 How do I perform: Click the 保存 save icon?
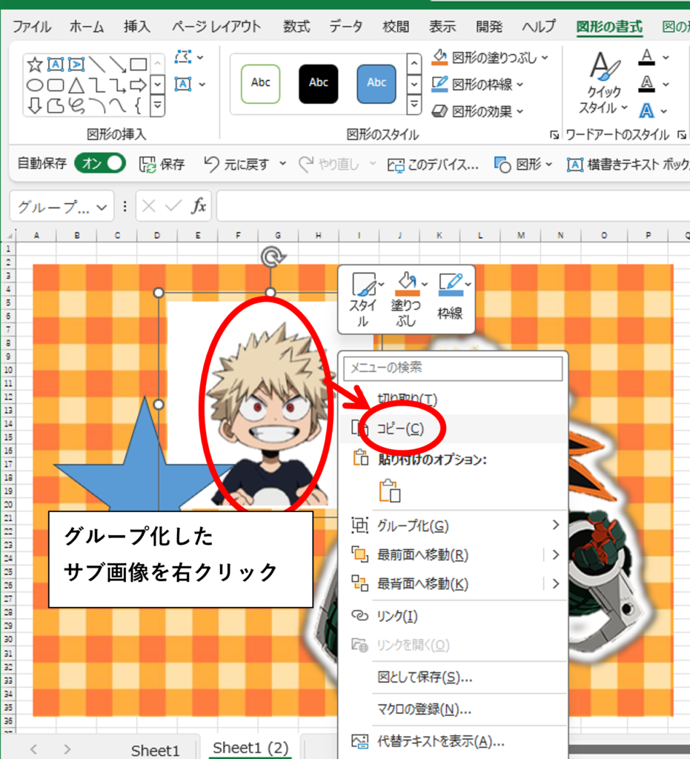pyautogui.click(x=147, y=165)
